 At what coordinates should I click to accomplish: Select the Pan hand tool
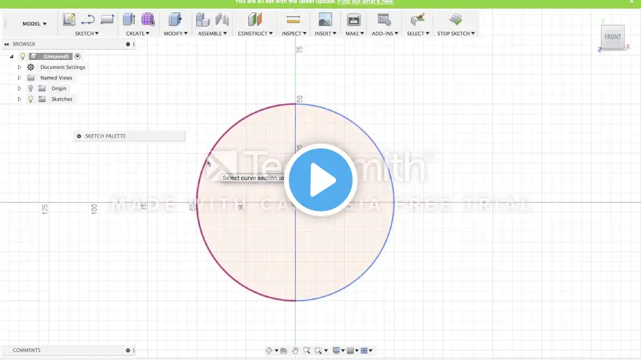point(295,350)
